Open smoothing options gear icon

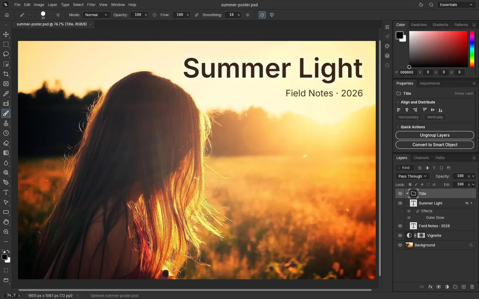pyautogui.click(x=247, y=15)
